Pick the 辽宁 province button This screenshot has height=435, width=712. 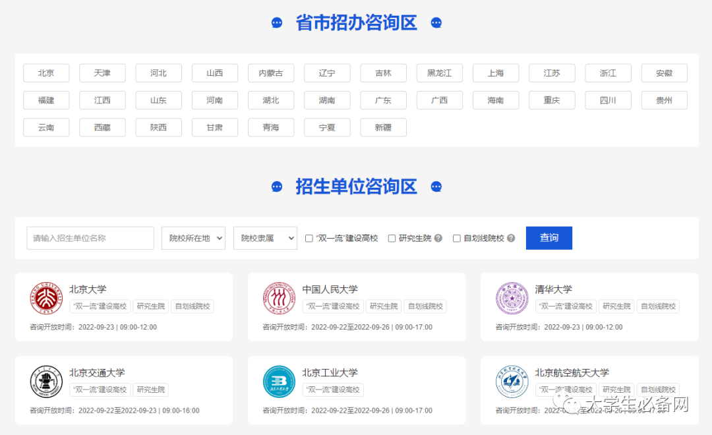click(x=328, y=73)
